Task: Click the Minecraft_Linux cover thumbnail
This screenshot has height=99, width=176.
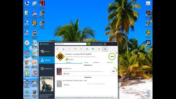Action: pos(59,71)
